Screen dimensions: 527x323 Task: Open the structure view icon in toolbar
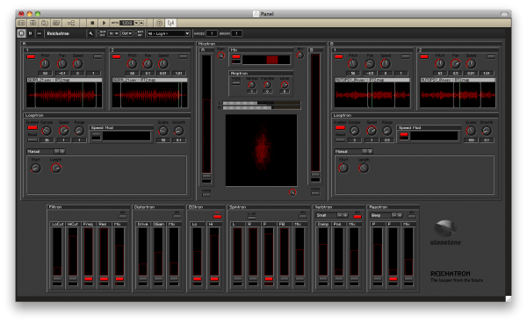71,23
